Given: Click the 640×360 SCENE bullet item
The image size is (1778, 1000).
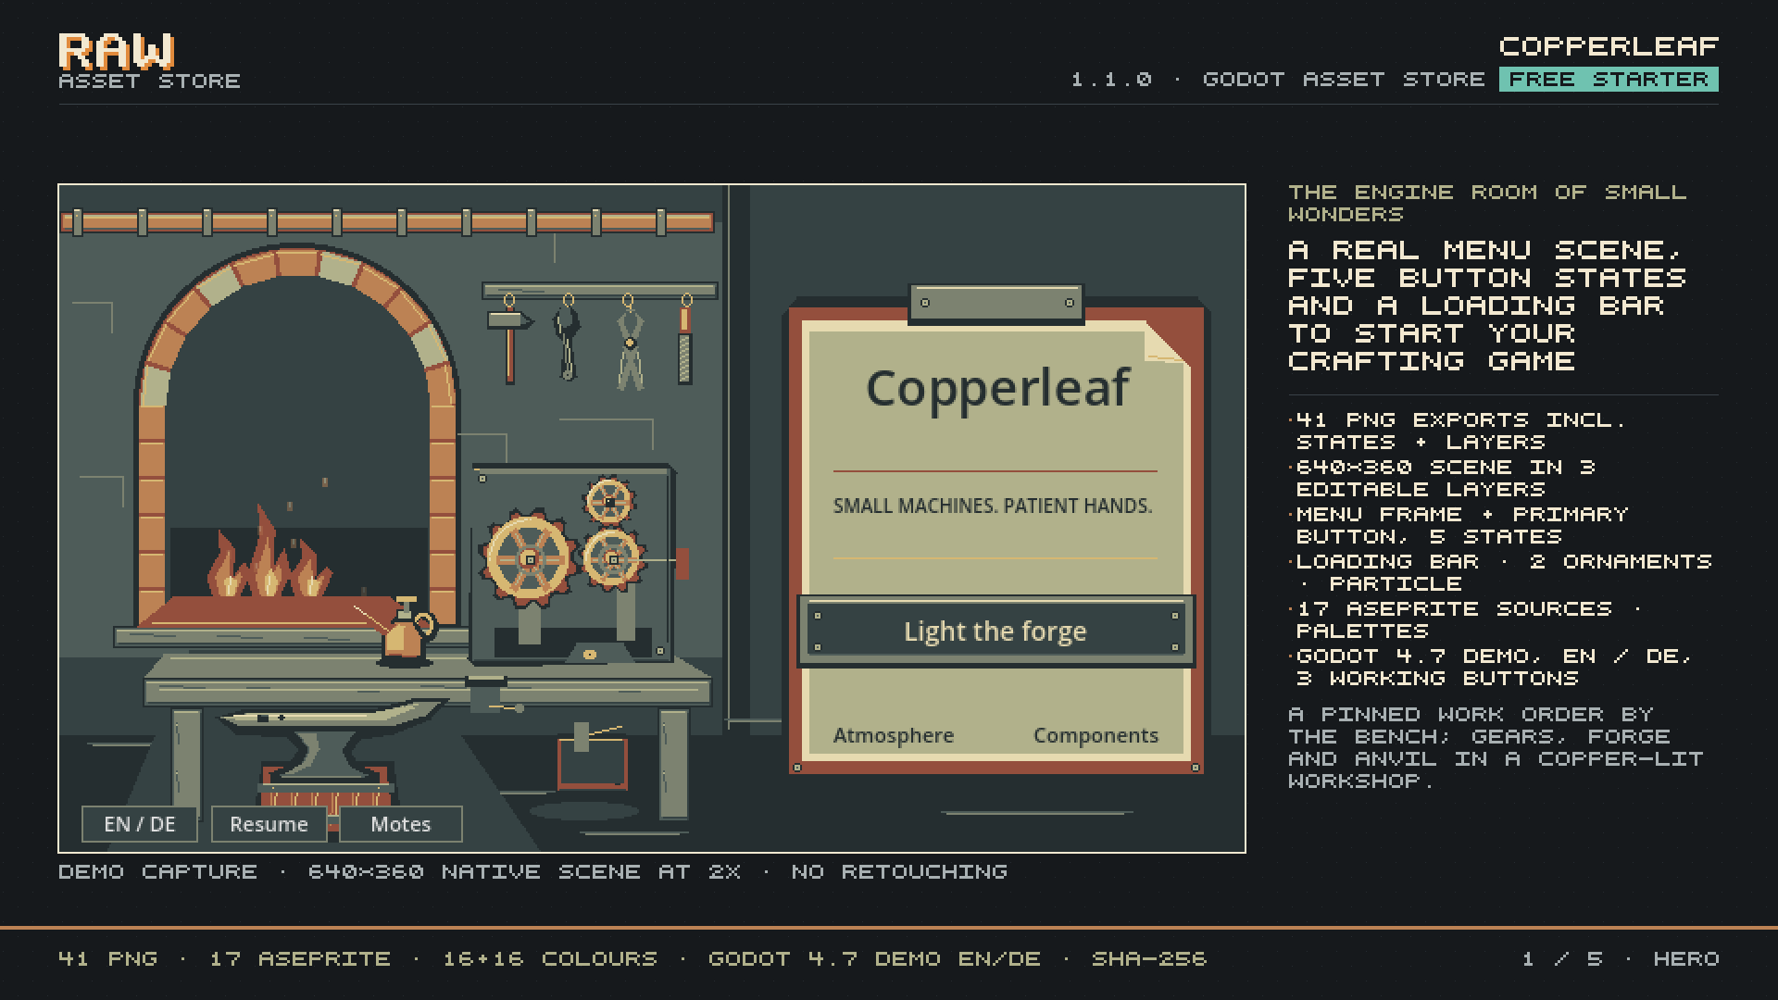Looking at the screenshot, I should (x=1442, y=479).
